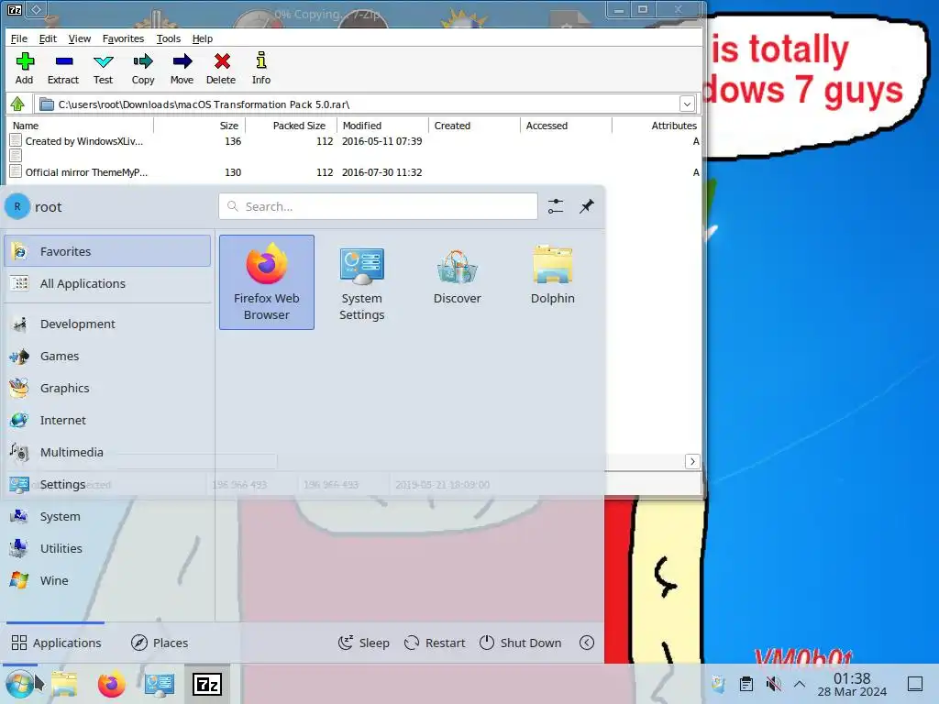Click the Start orb on taskbar
This screenshot has width=939, height=704.
click(19, 684)
